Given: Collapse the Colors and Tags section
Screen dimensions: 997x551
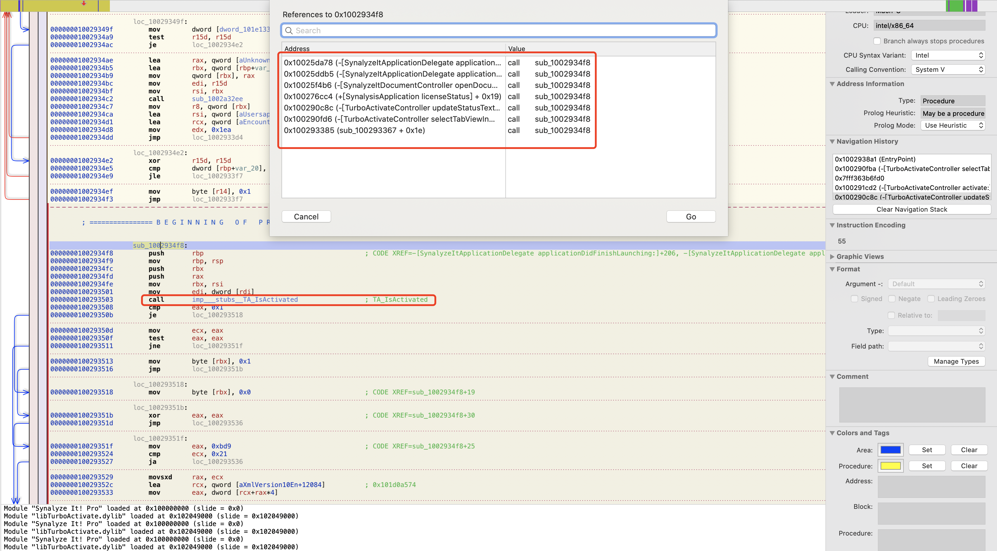Looking at the screenshot, I should point(832,433).
